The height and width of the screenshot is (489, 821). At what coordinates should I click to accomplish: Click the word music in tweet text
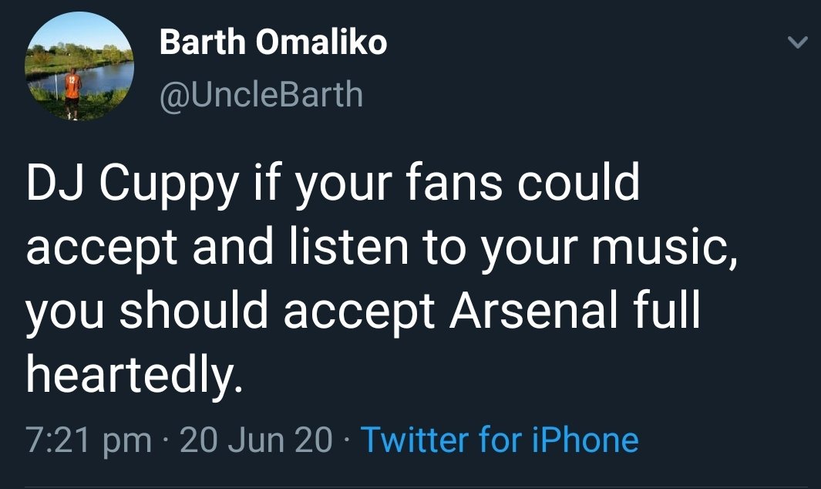pos(672,248)
